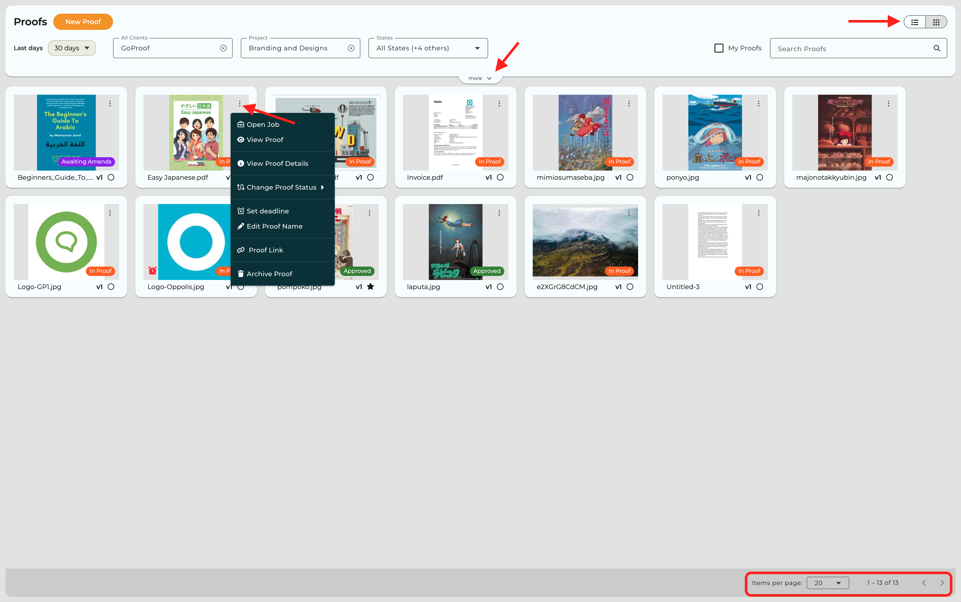The height and width of the screenshot is (602, 961).
Task: Click the search magnifier icon
Action: tap(936, 48)
